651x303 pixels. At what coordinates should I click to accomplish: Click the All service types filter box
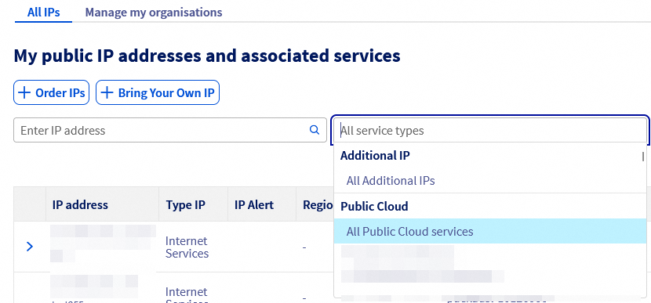pos(490,130)
